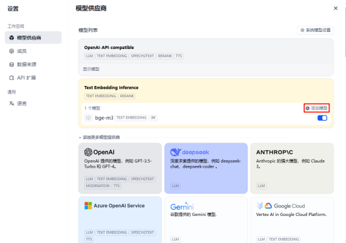Select the OpenAI provider card
The height and width of the screenshot is (243, 346).
tap(120, 168)
